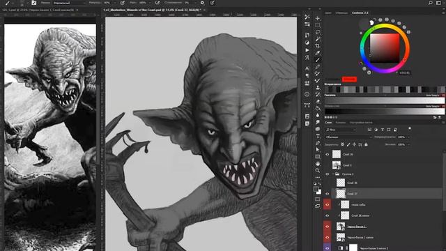The image size is (446, 251).
Task: Select the Eyedropper tool
Action: 318,53
